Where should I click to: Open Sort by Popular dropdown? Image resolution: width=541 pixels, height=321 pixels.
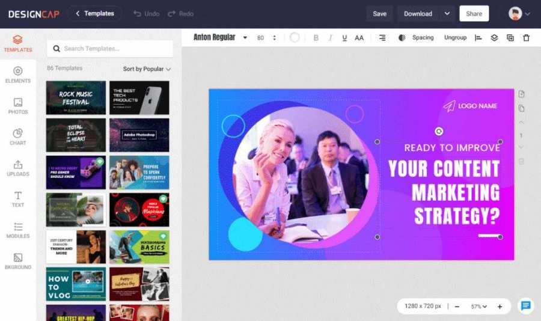coord(147,69)
